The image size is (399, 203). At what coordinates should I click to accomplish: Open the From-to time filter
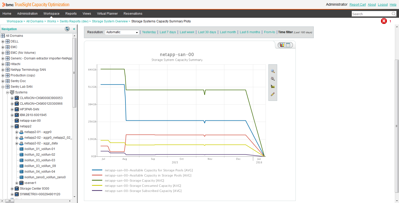coord(269,32)
